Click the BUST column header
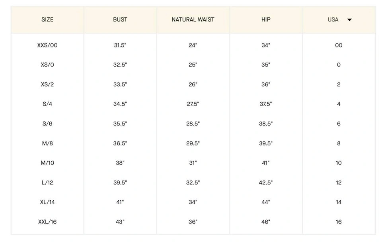This screenshot has height=243, width=382. tap(120, 20)
